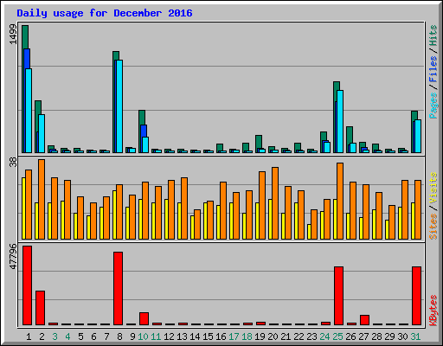
Task: Click day 13 on the x-axis
Action: click(182, 336)
